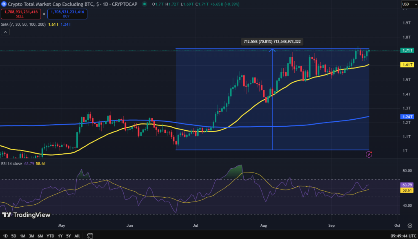This screenshot has height=239, width=418.
Task: Open the USD currency dropdown
Action: click(409, 4)
